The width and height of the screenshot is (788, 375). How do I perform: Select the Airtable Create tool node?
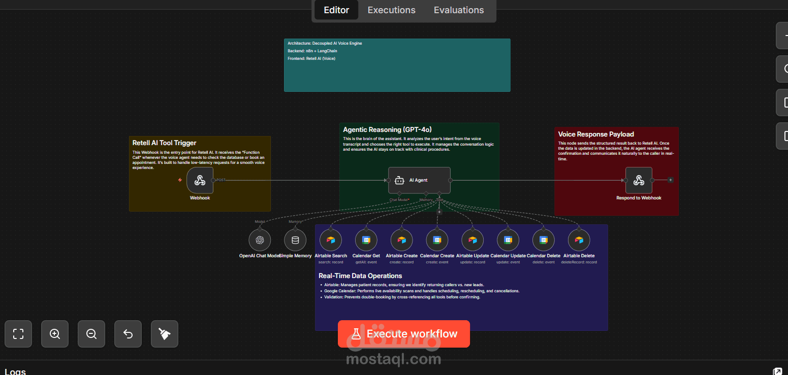coord(401,240)
